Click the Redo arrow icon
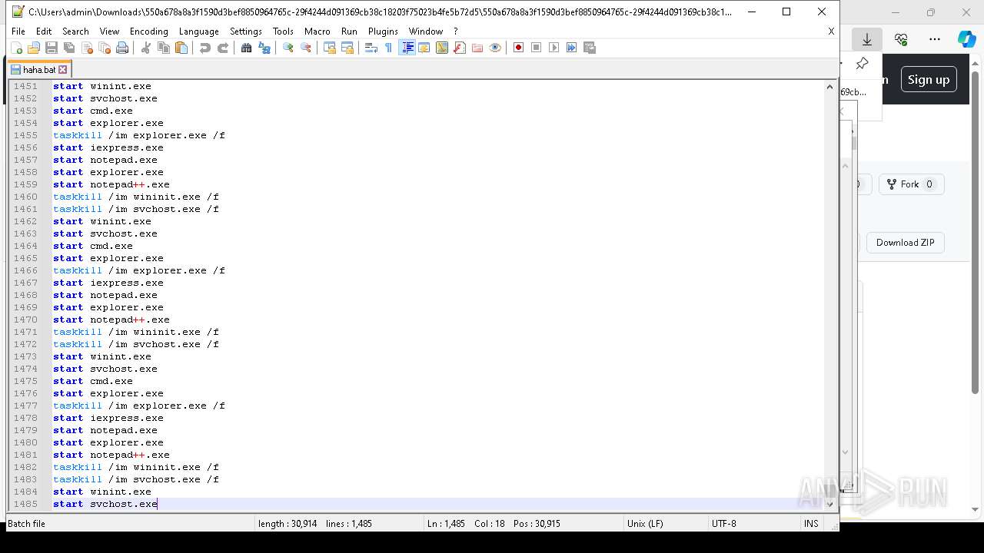This screenshot has width=984, height=553. [x=223, y=48]
